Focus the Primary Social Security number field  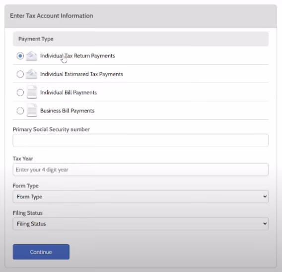coord(141,140)
